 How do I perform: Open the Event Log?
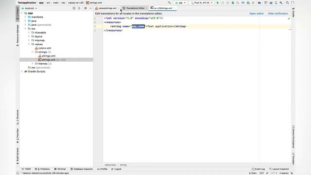[258, 169]
